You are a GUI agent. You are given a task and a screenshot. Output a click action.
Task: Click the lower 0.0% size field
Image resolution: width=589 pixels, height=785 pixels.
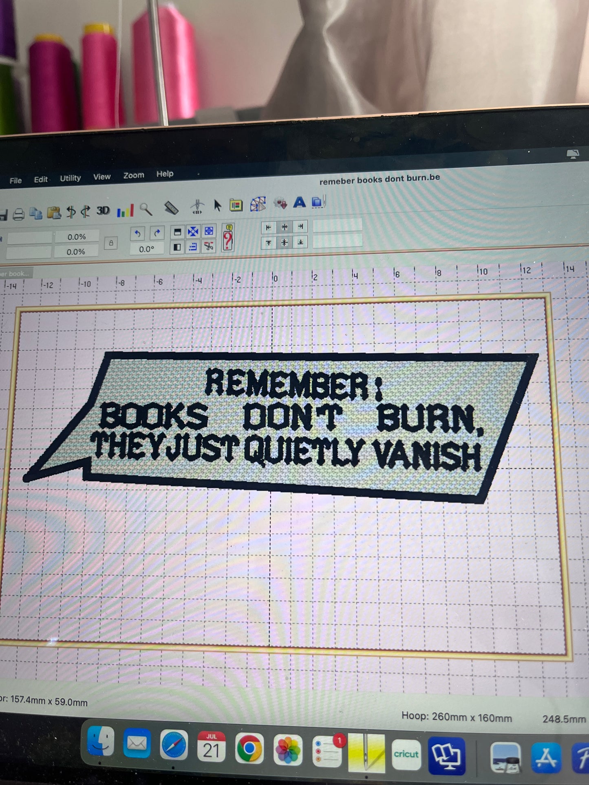click(76, 251)
